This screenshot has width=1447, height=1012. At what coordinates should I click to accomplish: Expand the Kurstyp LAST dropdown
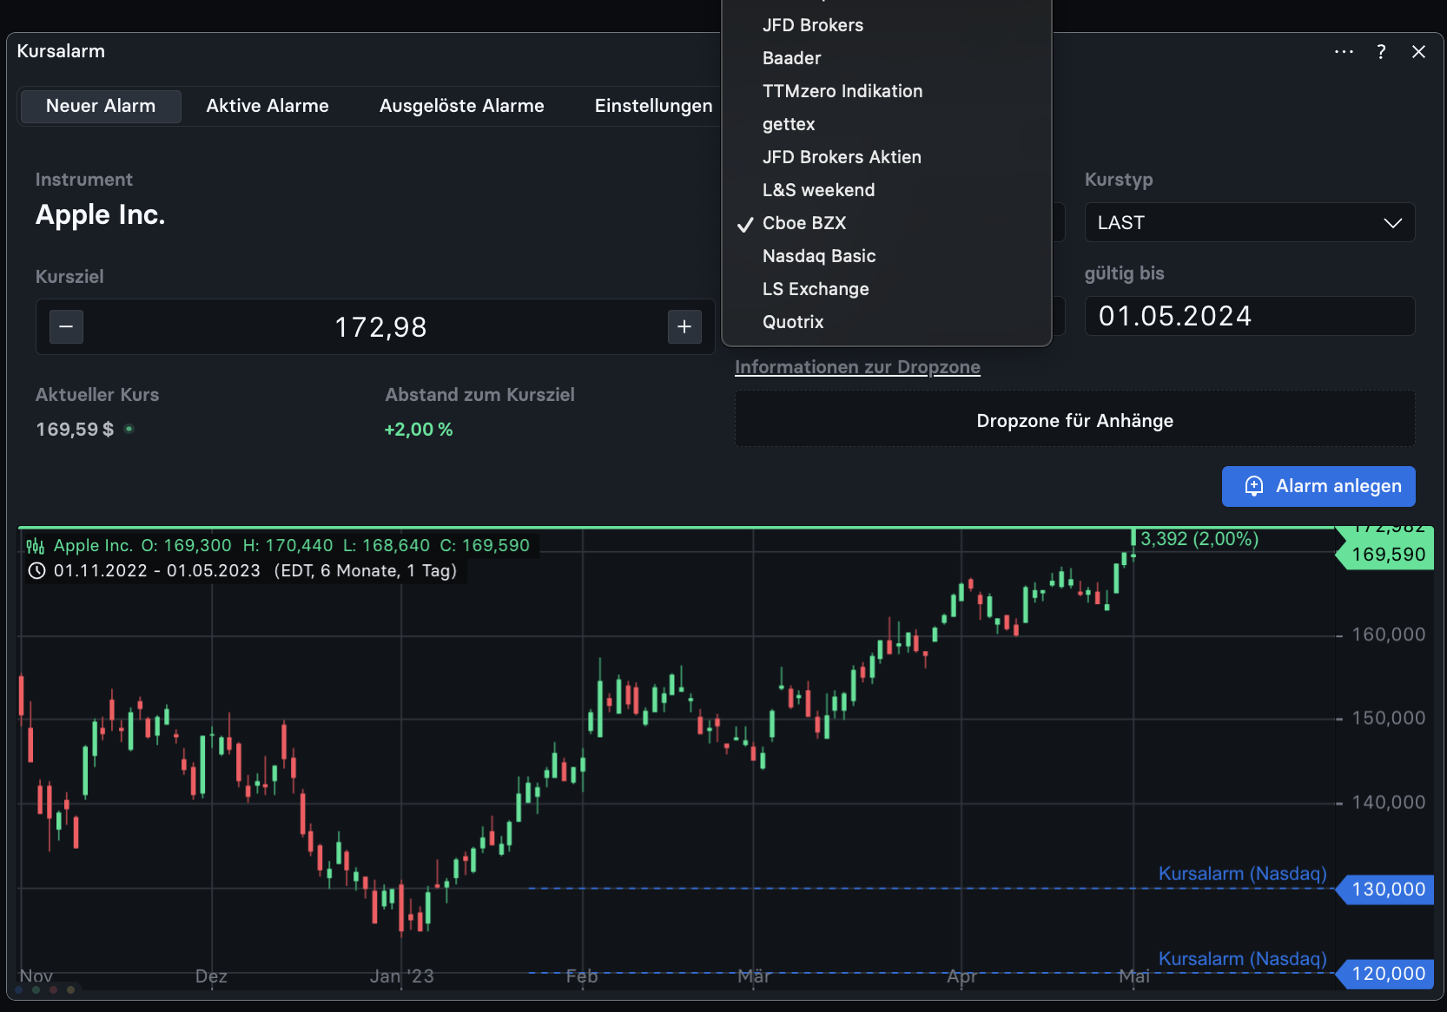point(1250,223)
